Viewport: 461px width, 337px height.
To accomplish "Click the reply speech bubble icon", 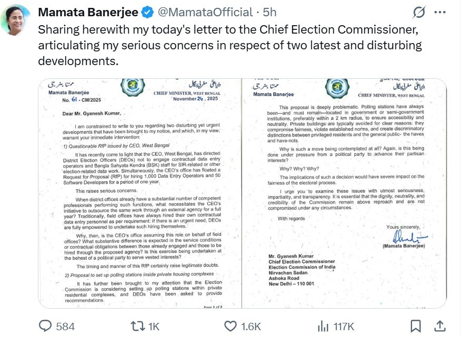I will (46, 327).
